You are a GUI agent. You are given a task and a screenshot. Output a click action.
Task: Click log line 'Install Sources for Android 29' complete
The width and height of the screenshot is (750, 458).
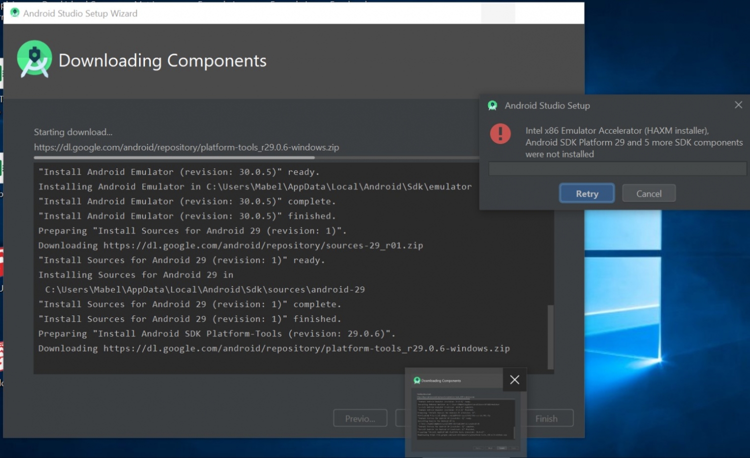click(190, 304)
